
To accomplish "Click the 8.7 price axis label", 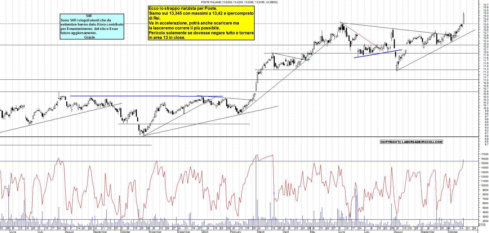I will point(486,144).
